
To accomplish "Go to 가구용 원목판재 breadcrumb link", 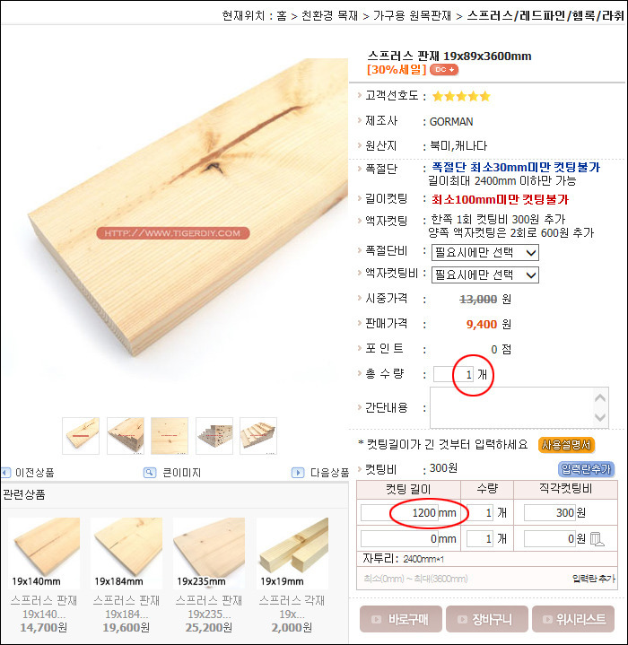I will (x=412, y=15).
